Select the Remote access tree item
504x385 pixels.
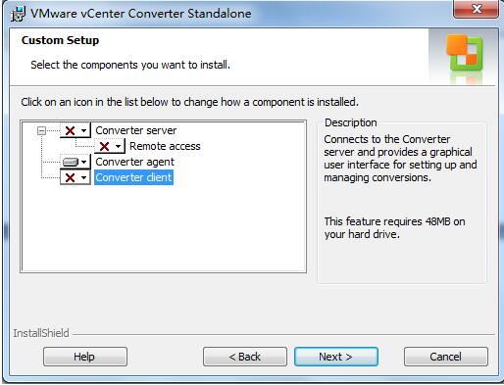pos(165,146)
